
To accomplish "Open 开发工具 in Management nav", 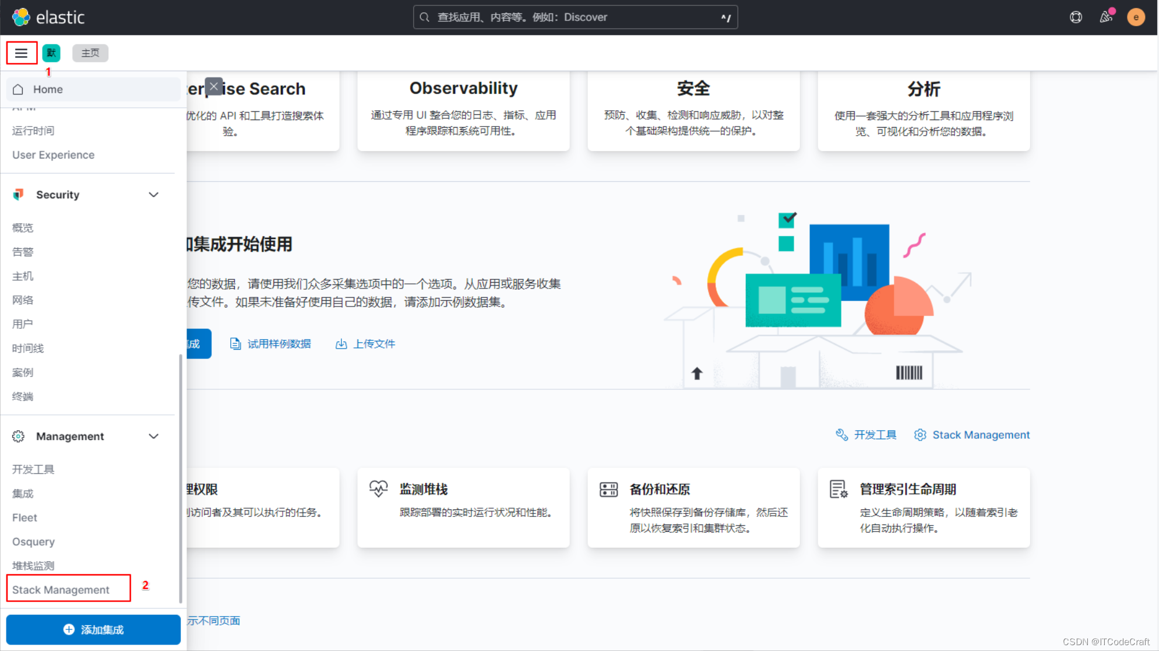I will pos(33,470).
